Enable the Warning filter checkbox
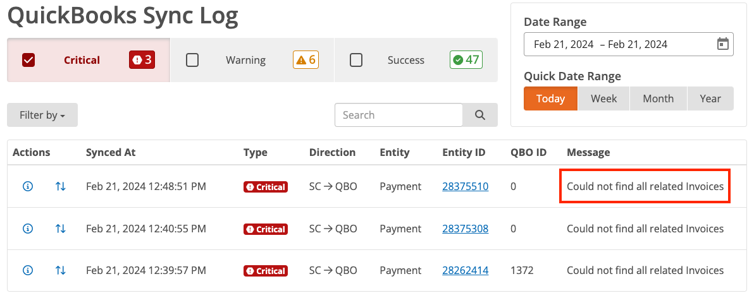The height and width of the screenshot is (298, 754). pos(192,60)
